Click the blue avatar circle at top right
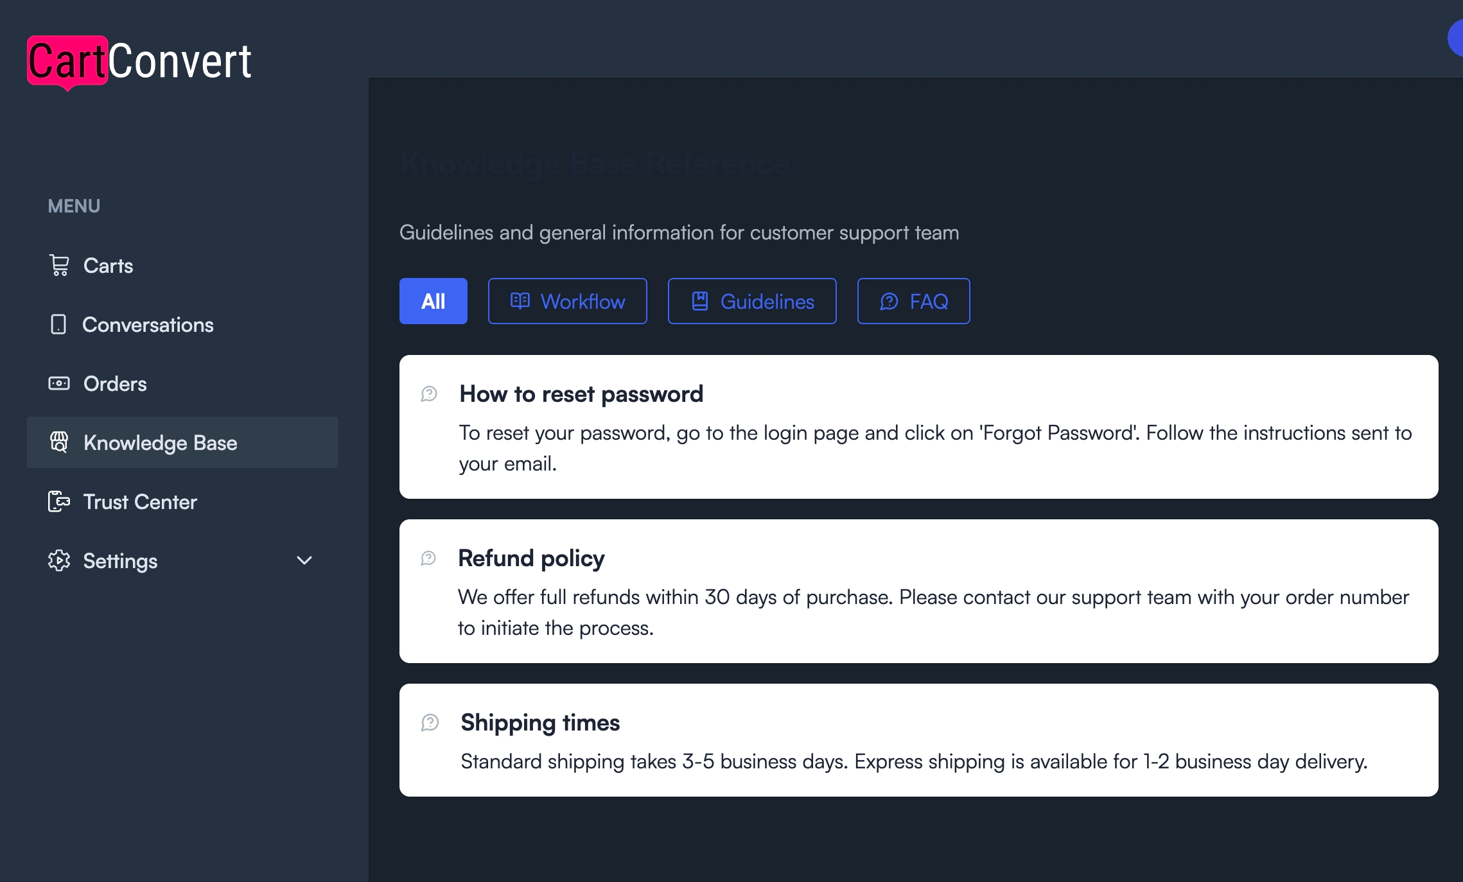The height and width of the screenshot is (882, 1463). pyautogui.click(x=1456, y=39)
